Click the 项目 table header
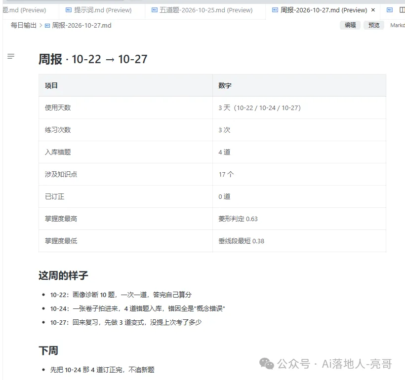 coord(125,85)
